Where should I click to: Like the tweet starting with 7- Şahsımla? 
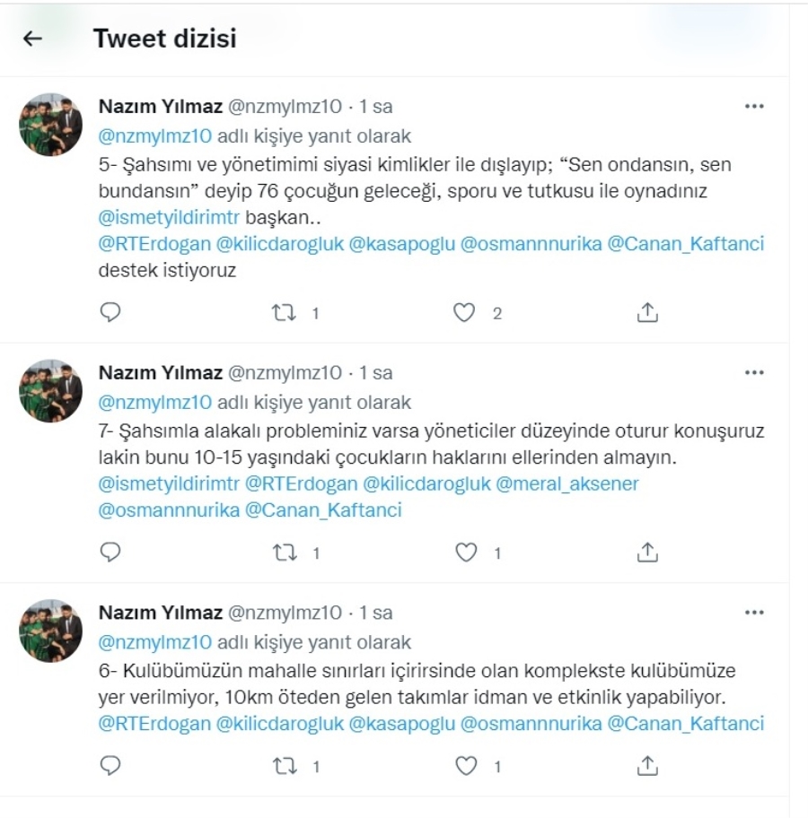pos(466,553)
